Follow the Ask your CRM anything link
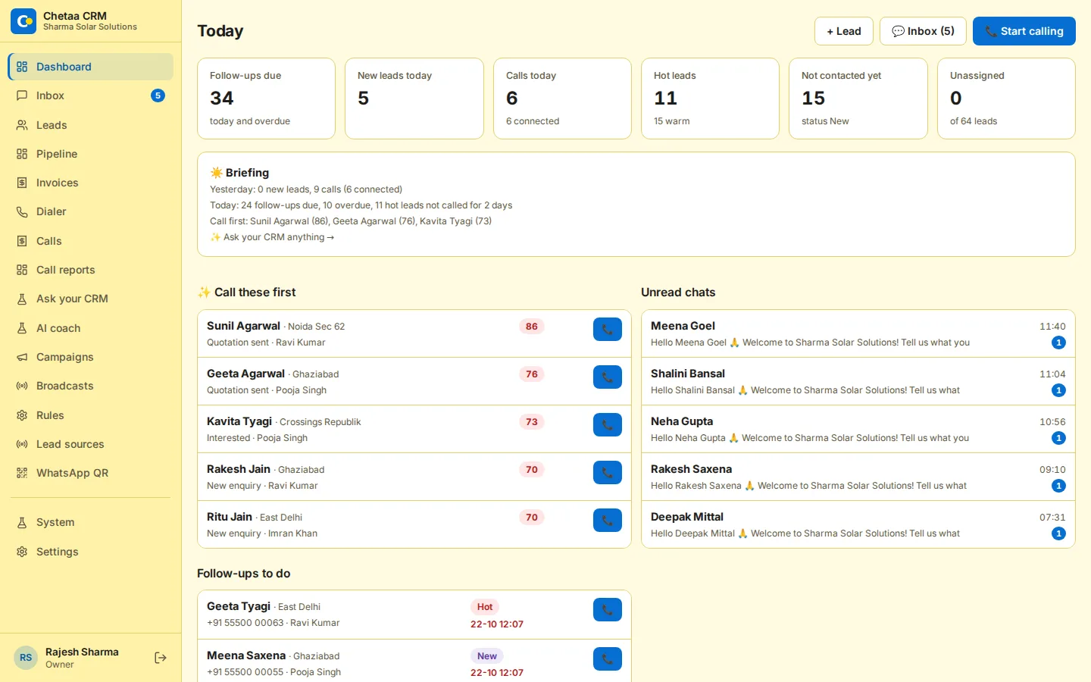The image size is (1091, 682). 272,237
